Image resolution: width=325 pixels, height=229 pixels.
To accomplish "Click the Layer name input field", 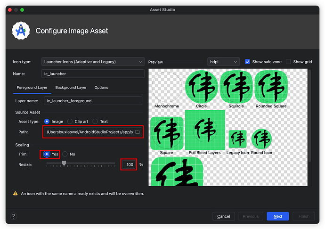I will pos(92,101).
